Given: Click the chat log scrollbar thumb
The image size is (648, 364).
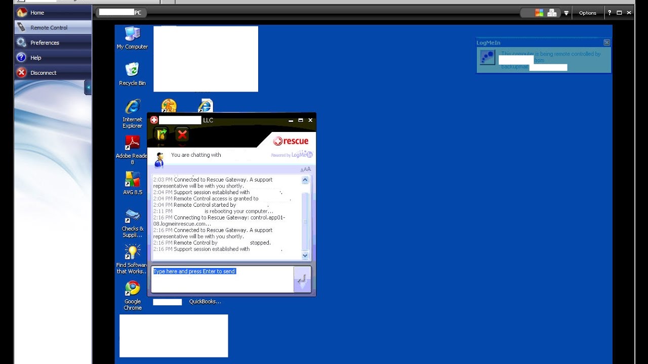Looking at the screenshot, I should coord(305,221).
